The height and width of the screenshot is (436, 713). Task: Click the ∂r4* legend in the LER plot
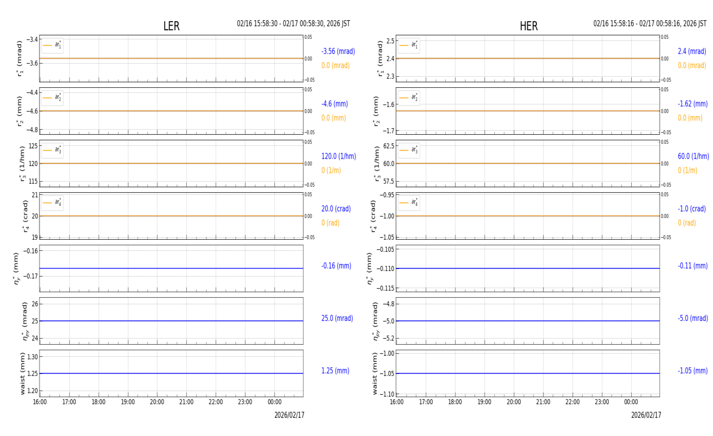[53, 203]
